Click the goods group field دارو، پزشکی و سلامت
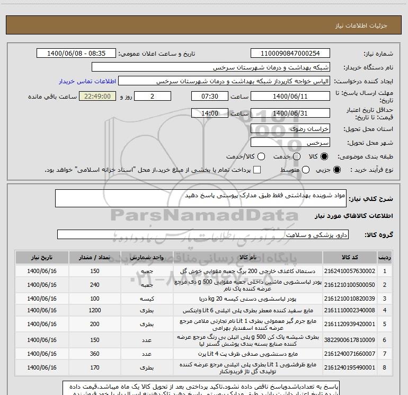Image resolution: width=408 pixels, height=395 pixels. click(203, 234)
